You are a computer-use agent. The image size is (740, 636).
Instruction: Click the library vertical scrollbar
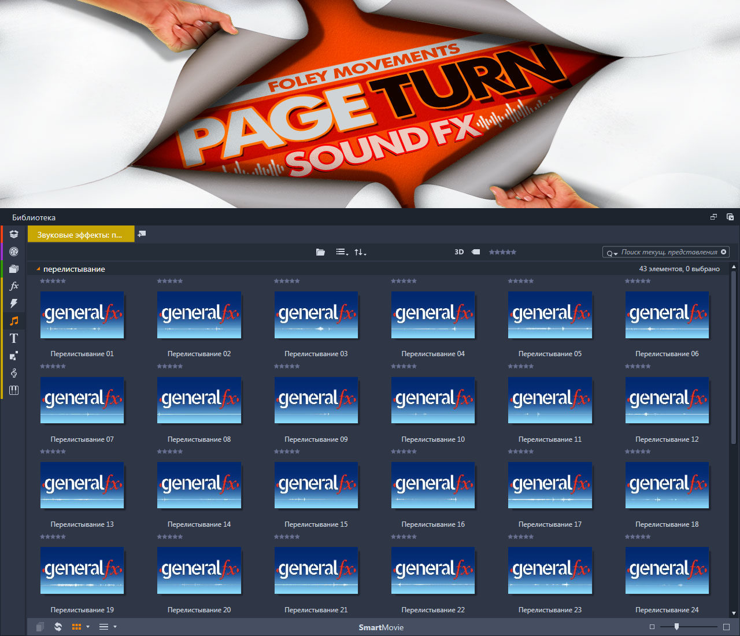734,357
